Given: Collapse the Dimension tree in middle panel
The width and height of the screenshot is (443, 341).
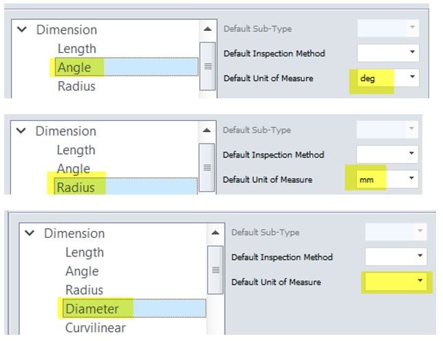Looking at the screenshot, I should point(21,131).
